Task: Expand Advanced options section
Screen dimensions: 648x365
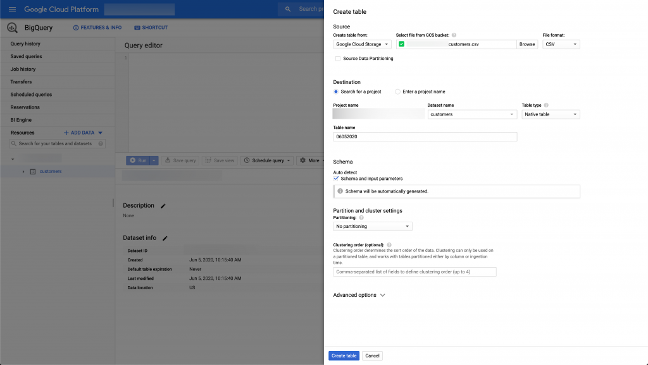Action: (359, 295)
